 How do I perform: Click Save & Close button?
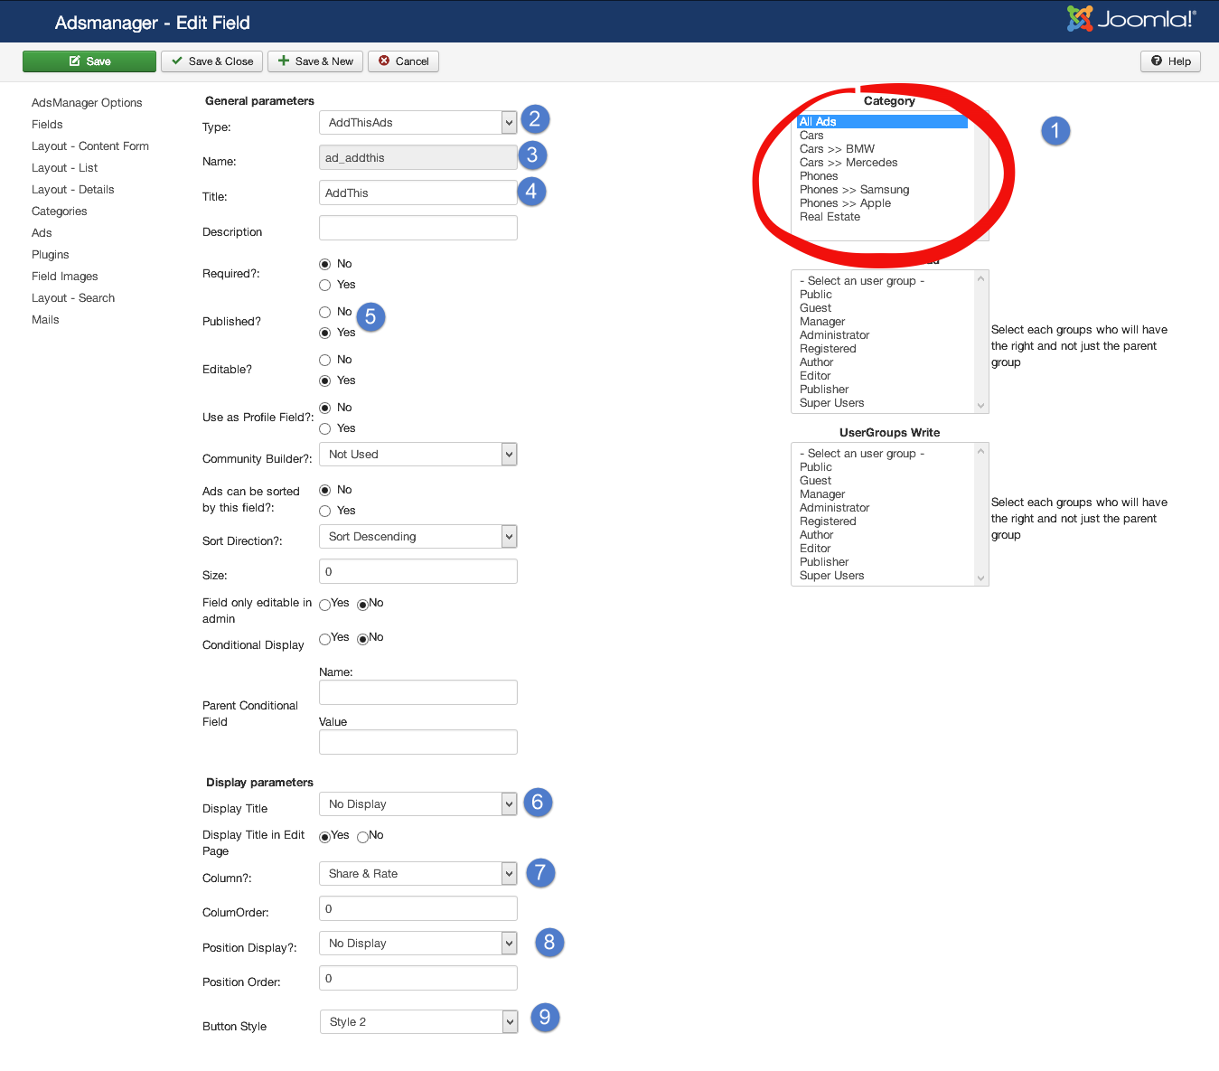tap(212, 61)
